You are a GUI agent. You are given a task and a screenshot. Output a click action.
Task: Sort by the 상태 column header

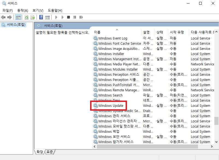pyautogui.click(x=161, y=32)
